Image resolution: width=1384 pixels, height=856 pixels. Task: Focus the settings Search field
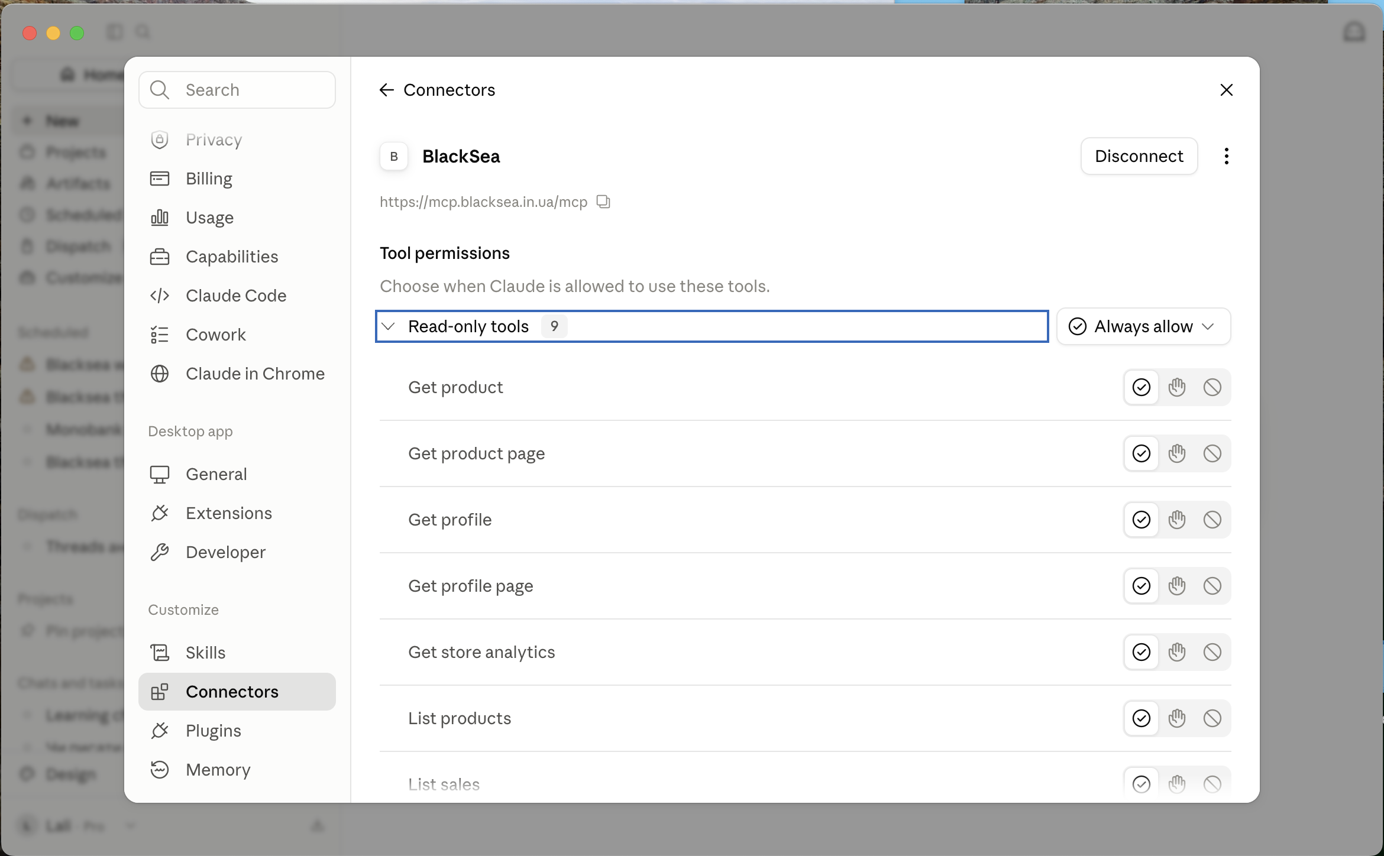[x=237, y=90]
